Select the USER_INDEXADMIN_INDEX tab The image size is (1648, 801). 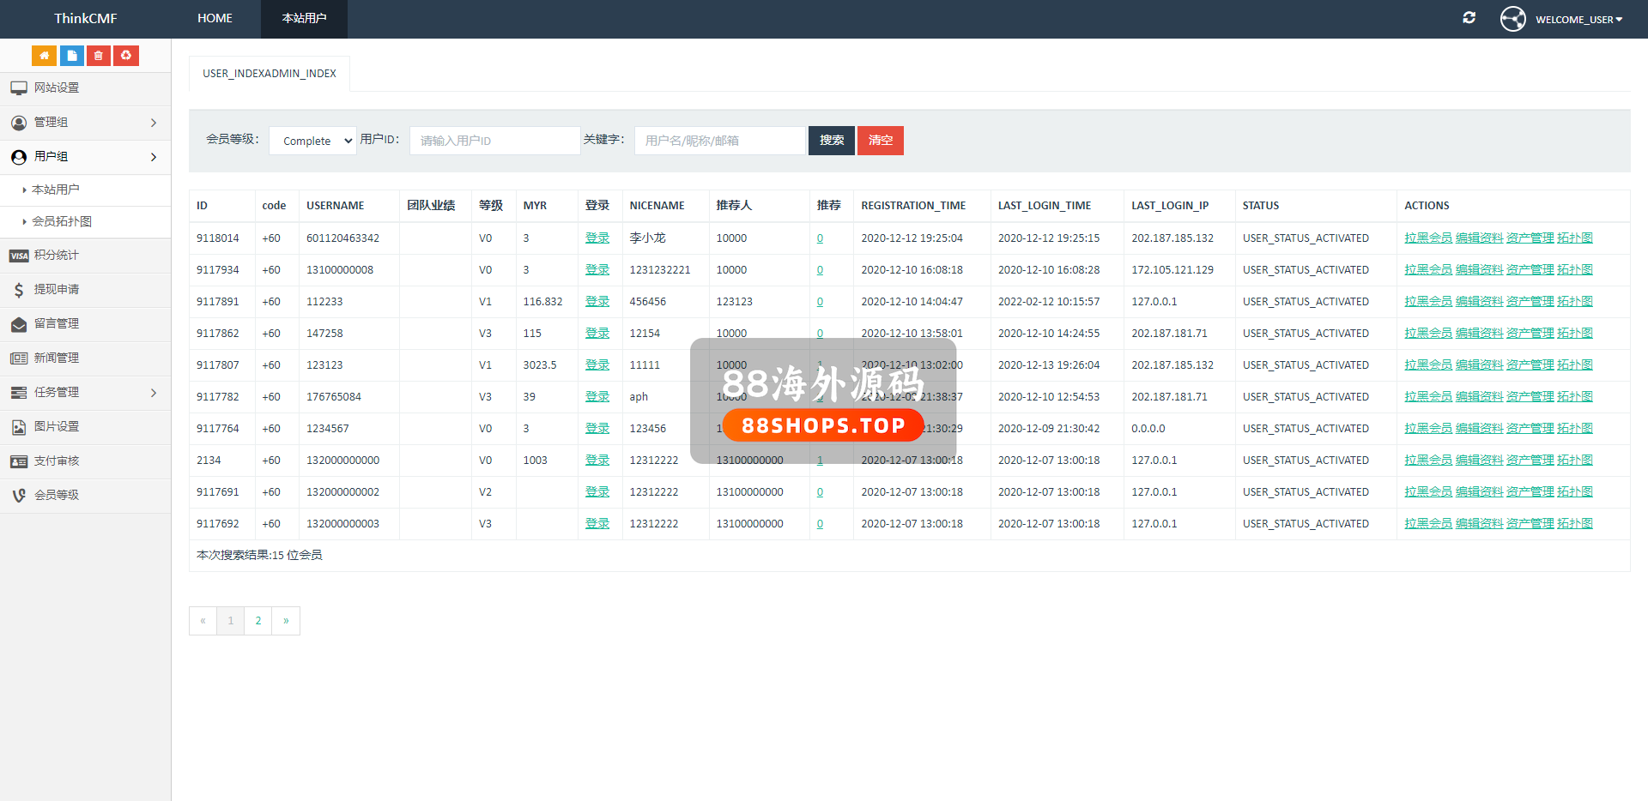point(270,74)
